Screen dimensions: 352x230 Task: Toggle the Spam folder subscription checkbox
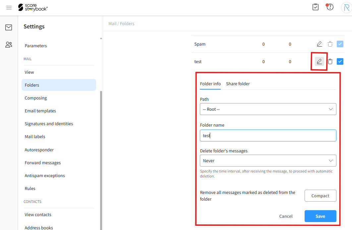coord(340,44)
